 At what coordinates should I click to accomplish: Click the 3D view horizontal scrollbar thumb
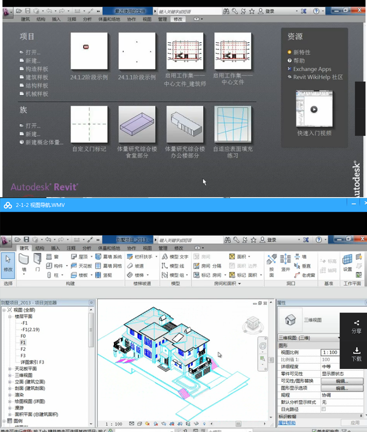point(238,424)
